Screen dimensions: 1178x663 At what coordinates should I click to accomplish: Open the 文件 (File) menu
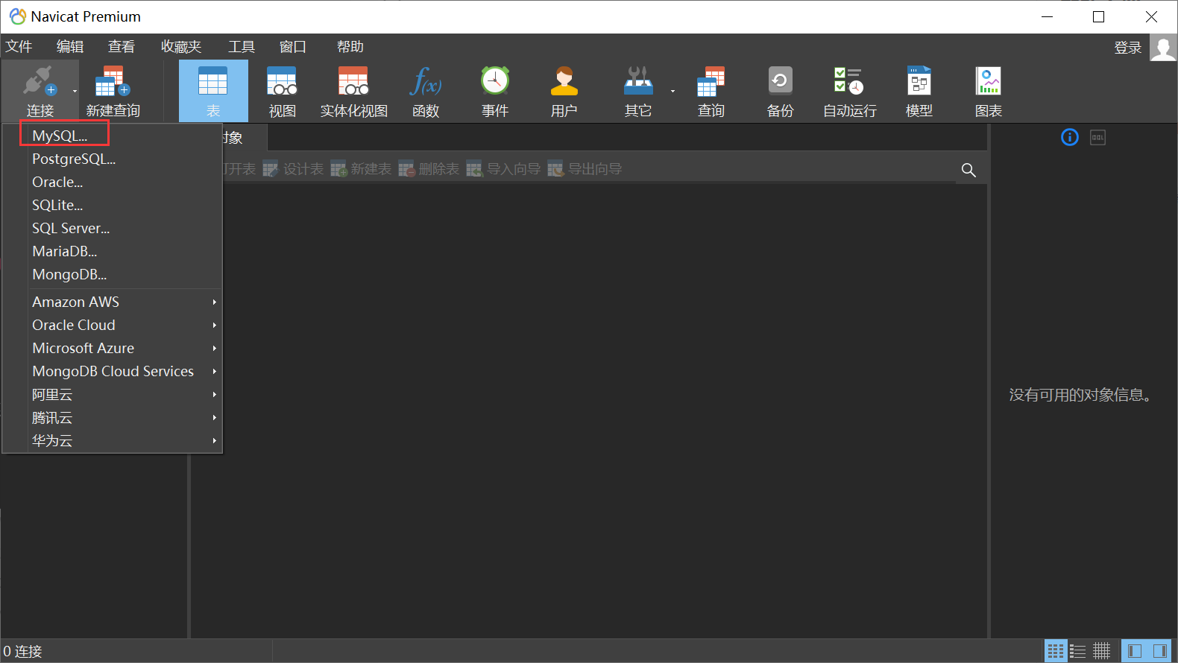[19, 47]
